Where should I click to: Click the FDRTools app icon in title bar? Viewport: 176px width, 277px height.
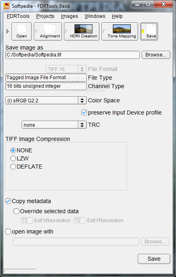pos(7,6)
